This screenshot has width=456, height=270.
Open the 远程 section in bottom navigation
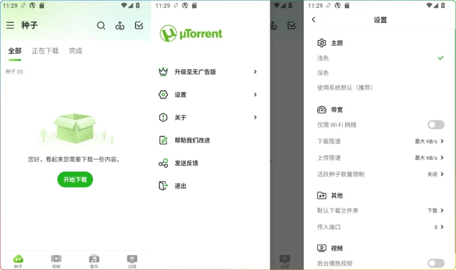click(132, 260)
